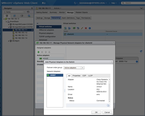Click info icon beside 20000 Full

137,62
